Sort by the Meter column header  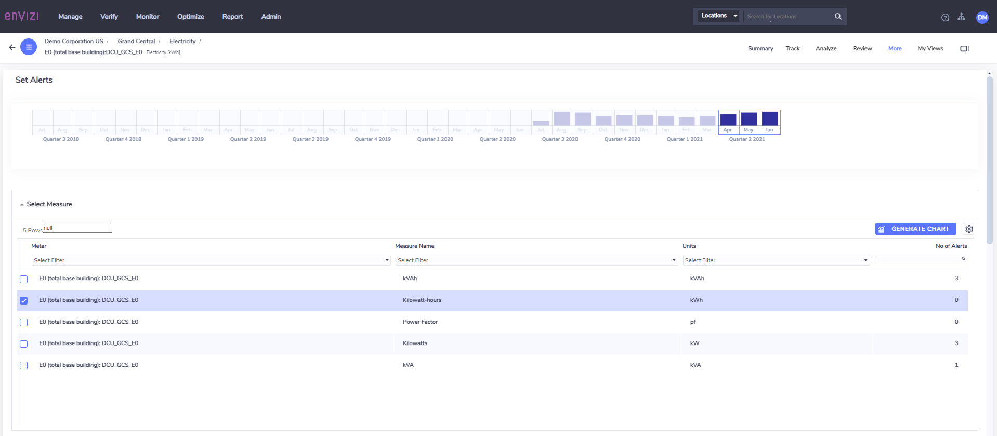click(x=39, y=246)
